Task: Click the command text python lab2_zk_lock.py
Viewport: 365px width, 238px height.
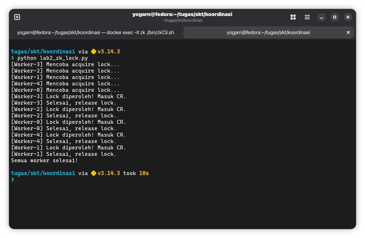Action: pos(53,58)
